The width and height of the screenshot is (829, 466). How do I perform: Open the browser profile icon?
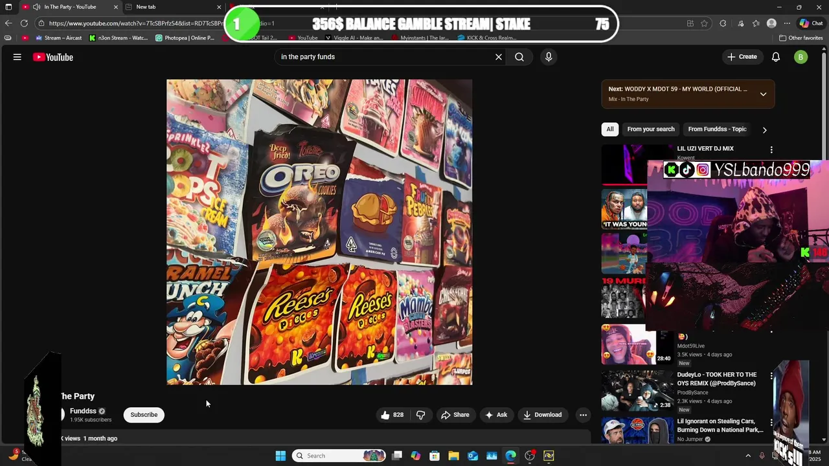pyautogui.click(x=771, y=23)
